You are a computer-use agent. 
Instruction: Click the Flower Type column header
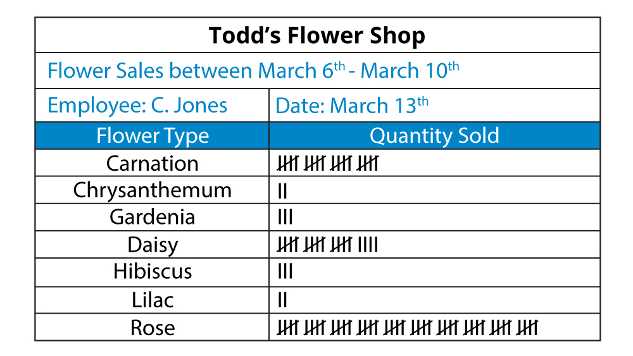[x=152, y=136]
